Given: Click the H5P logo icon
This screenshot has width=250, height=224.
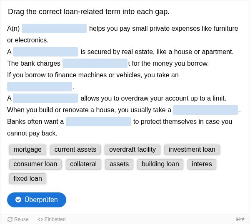Looking at the screenshot, I should (240, 219).
